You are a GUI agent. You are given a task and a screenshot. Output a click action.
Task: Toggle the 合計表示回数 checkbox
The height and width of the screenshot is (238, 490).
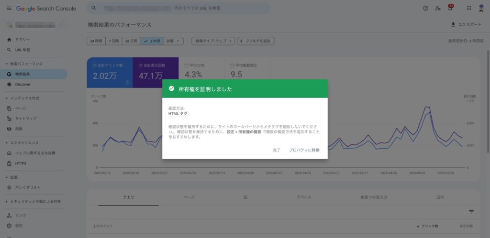[x=141, y=65]
